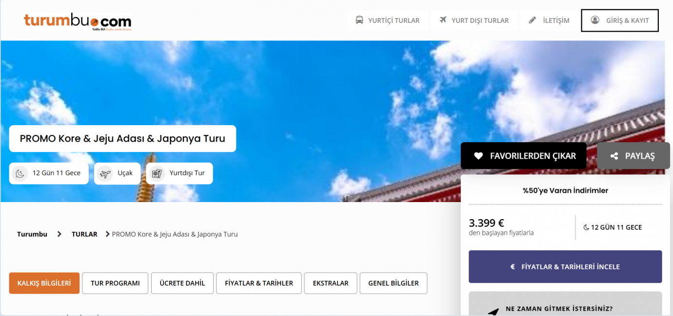Click the pencil icon beside İletişim
This screenshot has height=316, width=673.
click(533, 20)
